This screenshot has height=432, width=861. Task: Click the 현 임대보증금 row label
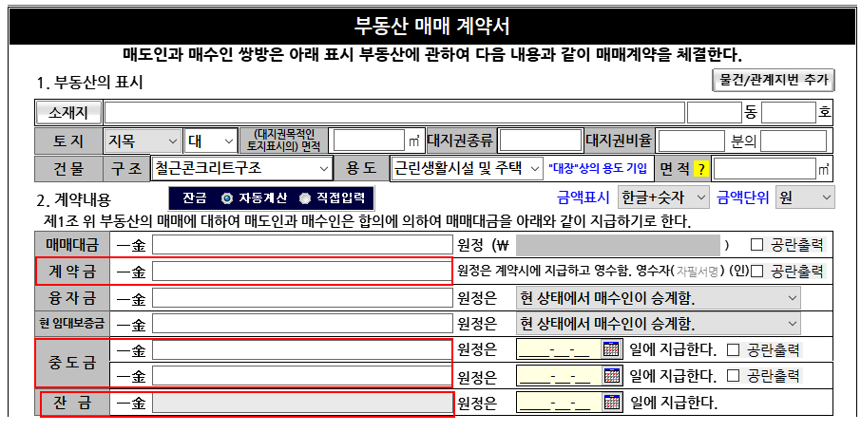pos(72,324)
